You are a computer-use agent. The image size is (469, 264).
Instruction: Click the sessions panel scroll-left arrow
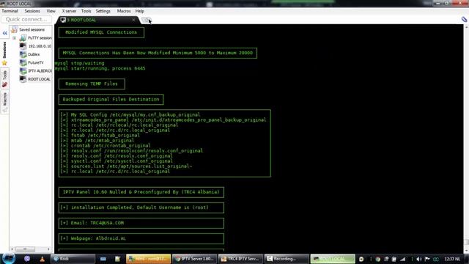click(12, 249)
